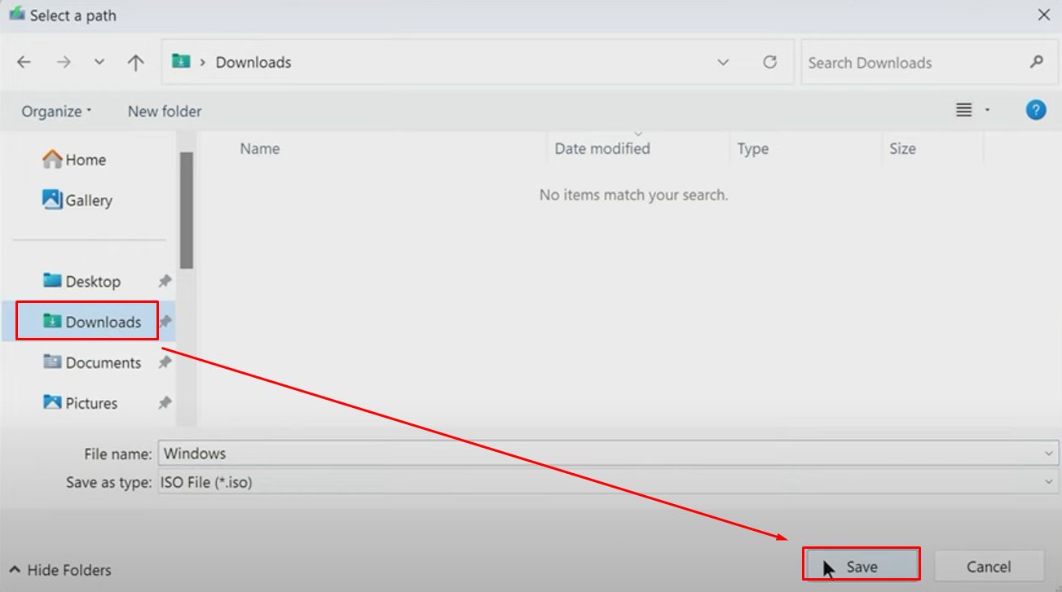Sort files by Date modified column
The height and width of the screenshot is (592, 1062).
[602, 149]
